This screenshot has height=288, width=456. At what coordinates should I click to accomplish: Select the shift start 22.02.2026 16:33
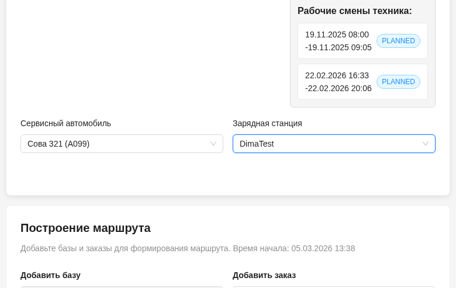pos(337,75)
